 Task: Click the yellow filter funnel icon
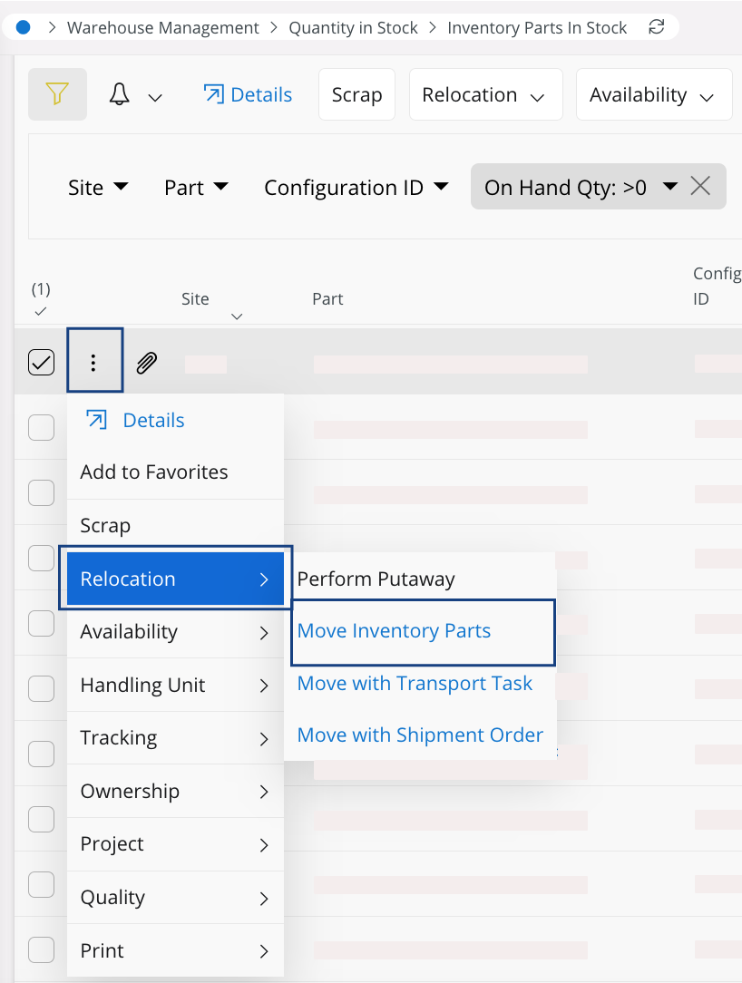point(57,94)
